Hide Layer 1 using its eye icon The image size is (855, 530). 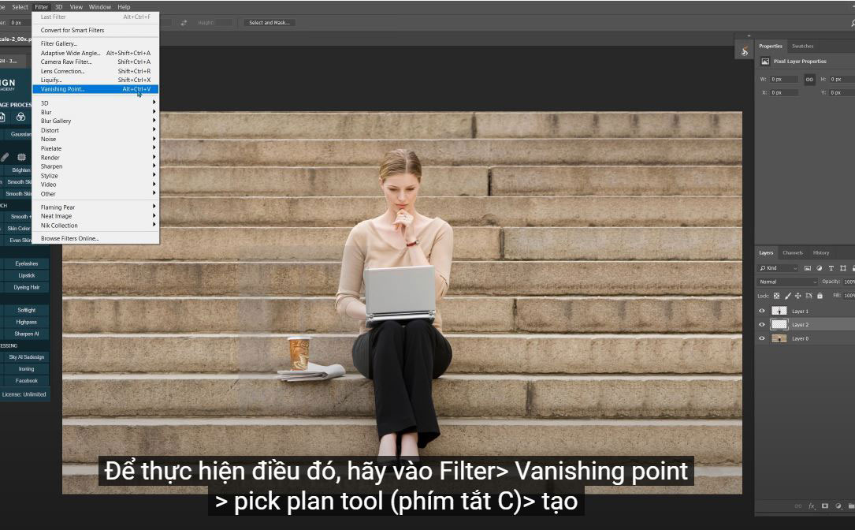point(761,311)
